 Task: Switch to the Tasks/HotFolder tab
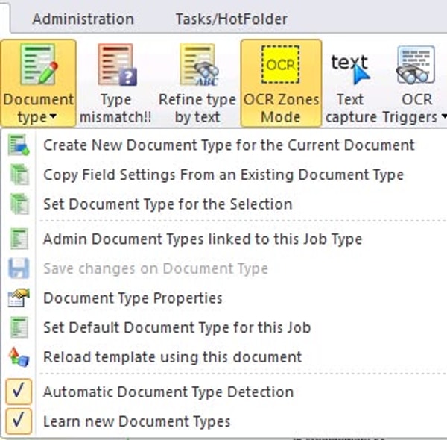231,19
